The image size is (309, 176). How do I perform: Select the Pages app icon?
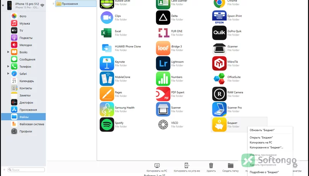107,94
